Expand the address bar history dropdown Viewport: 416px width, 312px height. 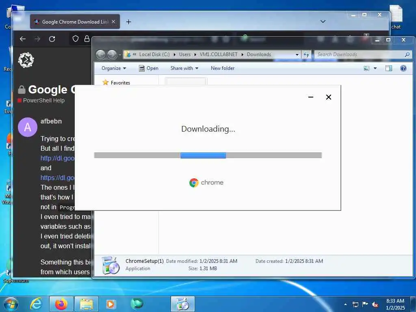coord(297,55)
